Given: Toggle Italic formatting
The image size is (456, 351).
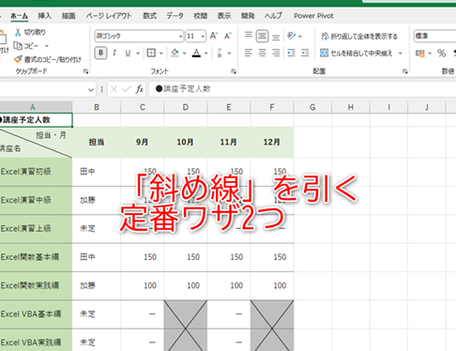Looking at the screenshot, I should (x=114, y=53).
